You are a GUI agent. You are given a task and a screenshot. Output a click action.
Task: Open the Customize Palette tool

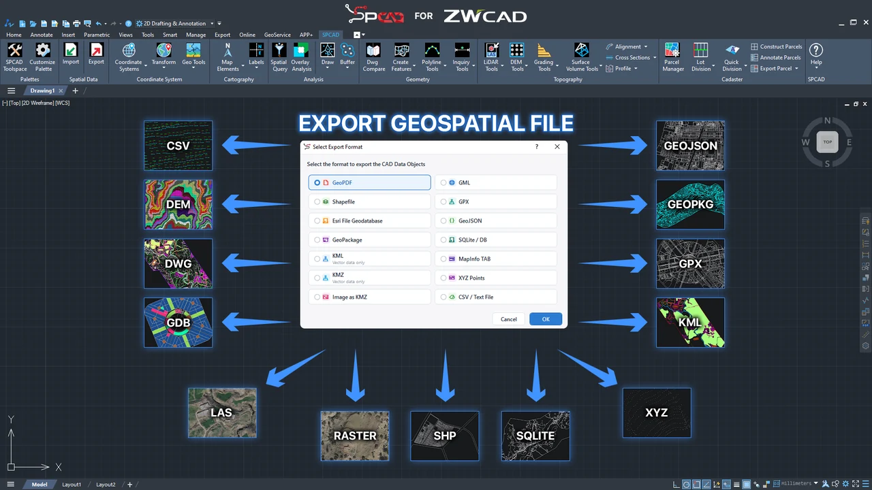pyautogui.click(x=42, y=56)
